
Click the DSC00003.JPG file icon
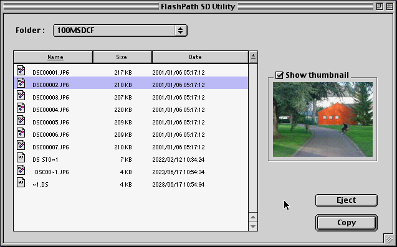[21, 95]
